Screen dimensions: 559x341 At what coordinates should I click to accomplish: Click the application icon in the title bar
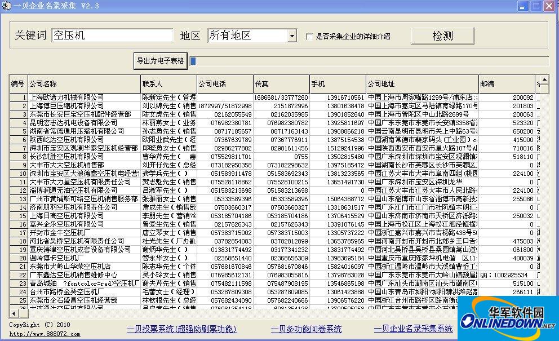click(6, 6)
